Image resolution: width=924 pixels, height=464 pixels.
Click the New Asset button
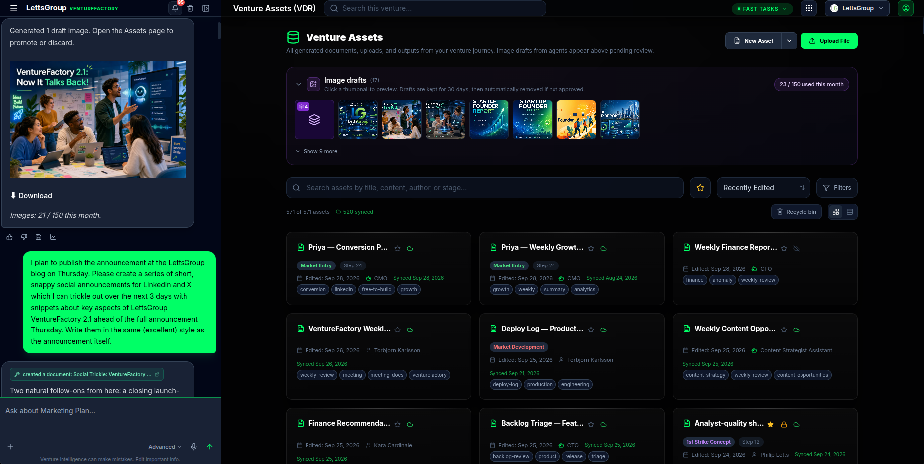pos(753,41)
